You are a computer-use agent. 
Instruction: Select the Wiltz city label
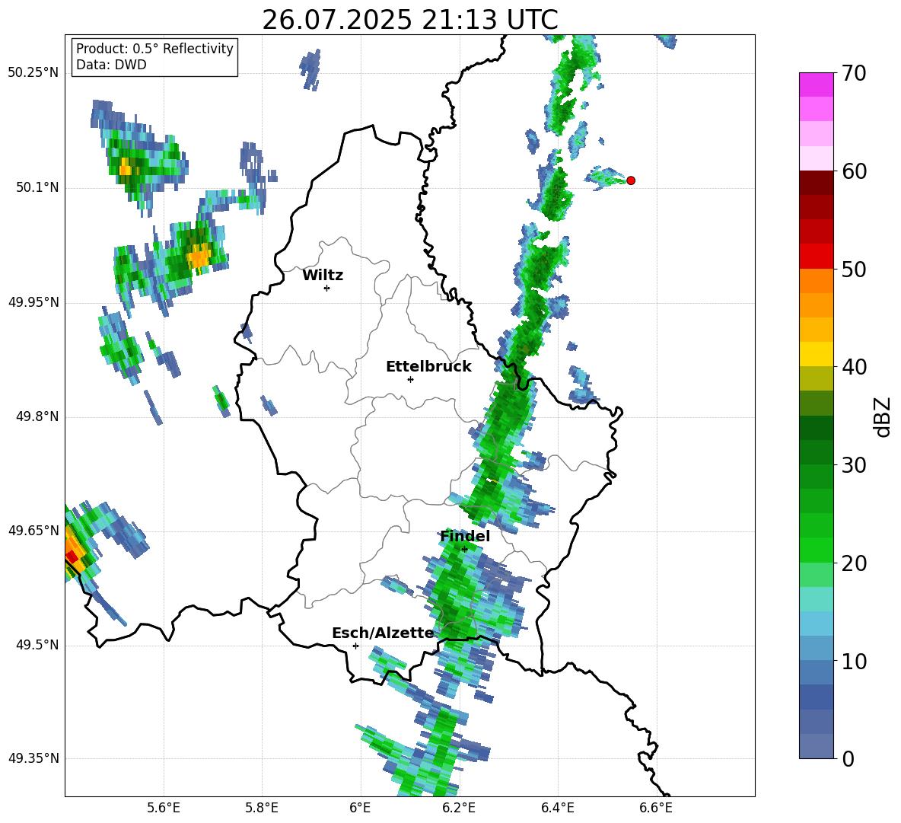pyautogui.click(x=323, y=276)
